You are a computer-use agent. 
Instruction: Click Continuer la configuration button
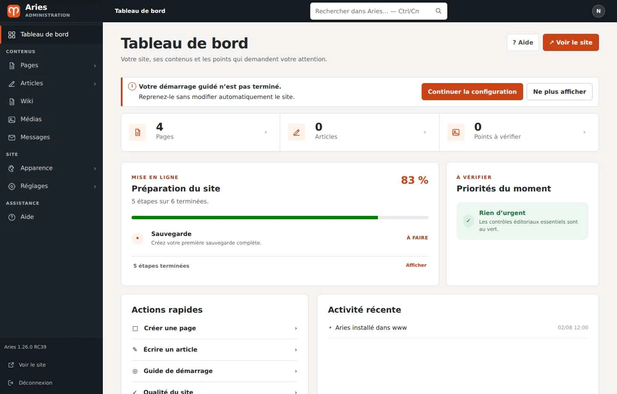click(472, 92)
